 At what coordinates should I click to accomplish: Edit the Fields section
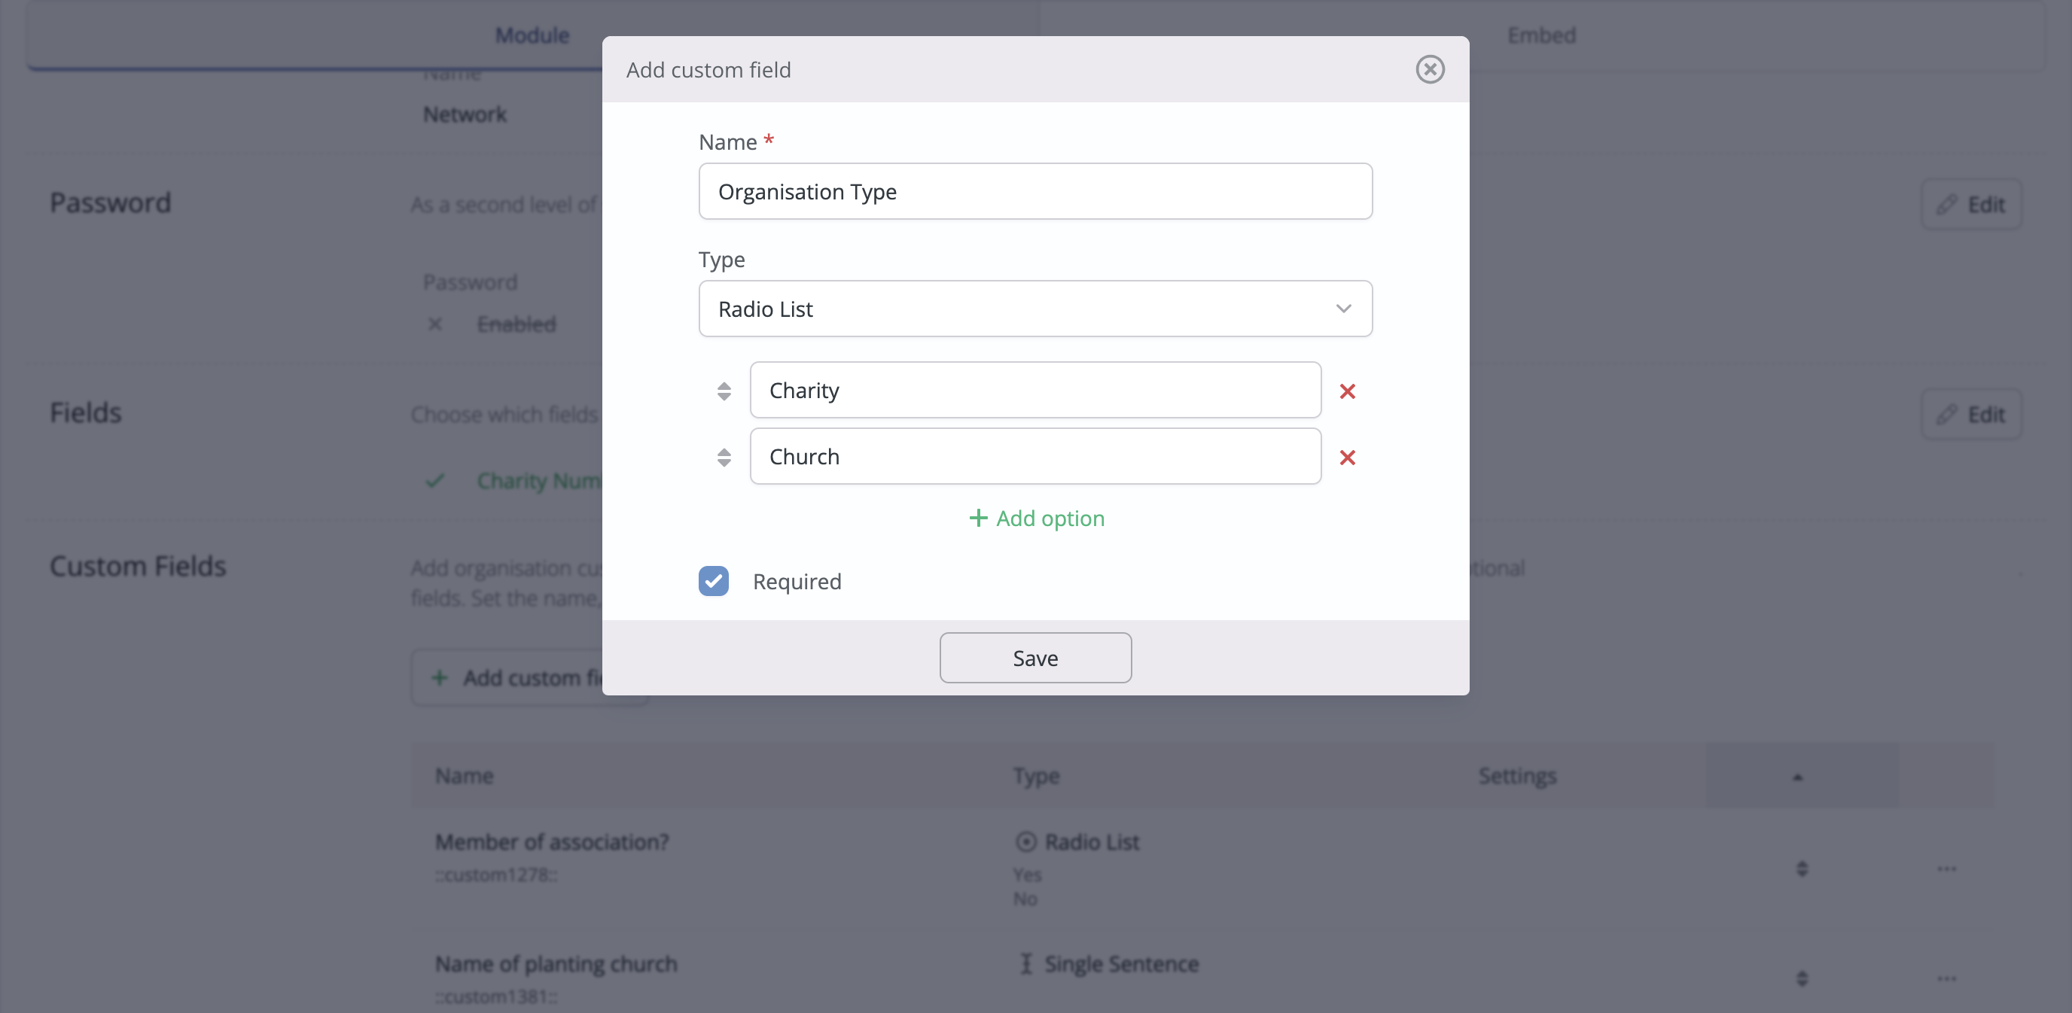(1971, 414)
